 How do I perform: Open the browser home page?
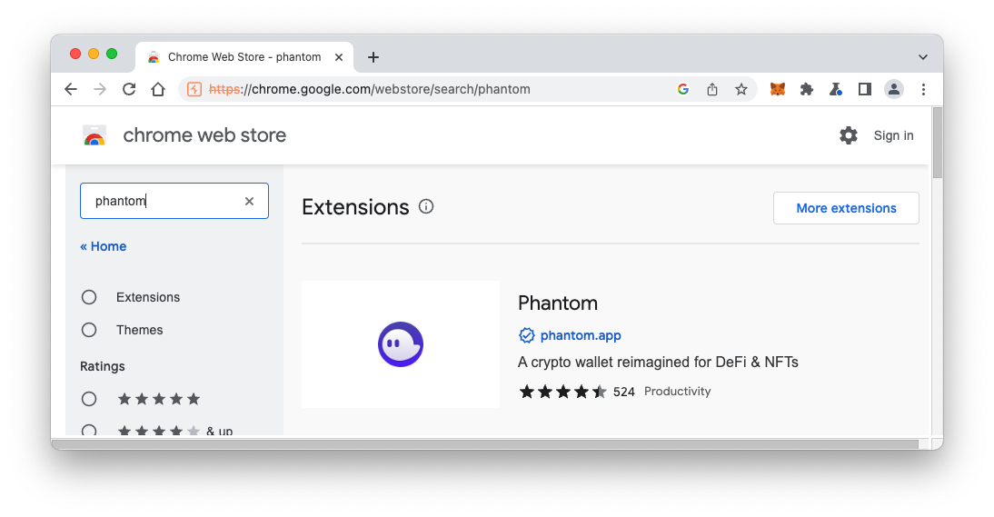(x=158, y=89)
